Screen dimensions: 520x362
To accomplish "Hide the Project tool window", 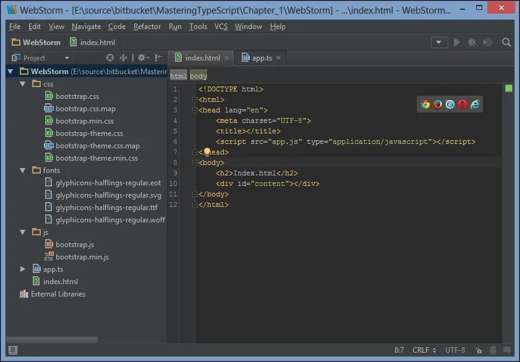I will pos(159,57).
